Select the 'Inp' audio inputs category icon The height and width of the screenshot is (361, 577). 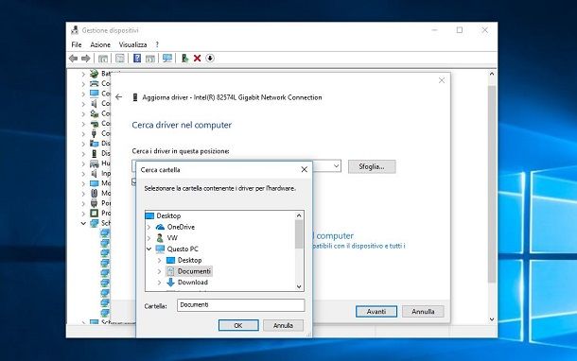click(95, 173)
